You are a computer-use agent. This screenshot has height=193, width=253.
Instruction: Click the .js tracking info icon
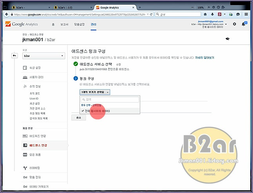coord(25,87)
